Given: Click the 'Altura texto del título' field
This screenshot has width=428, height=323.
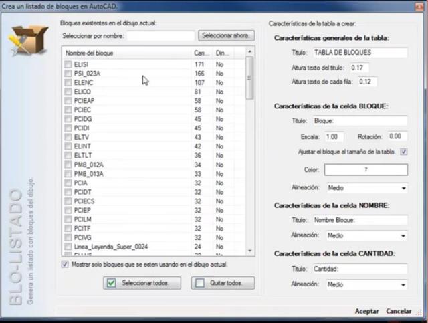Looking at the screenshot, I should click(x=359, y=68).
